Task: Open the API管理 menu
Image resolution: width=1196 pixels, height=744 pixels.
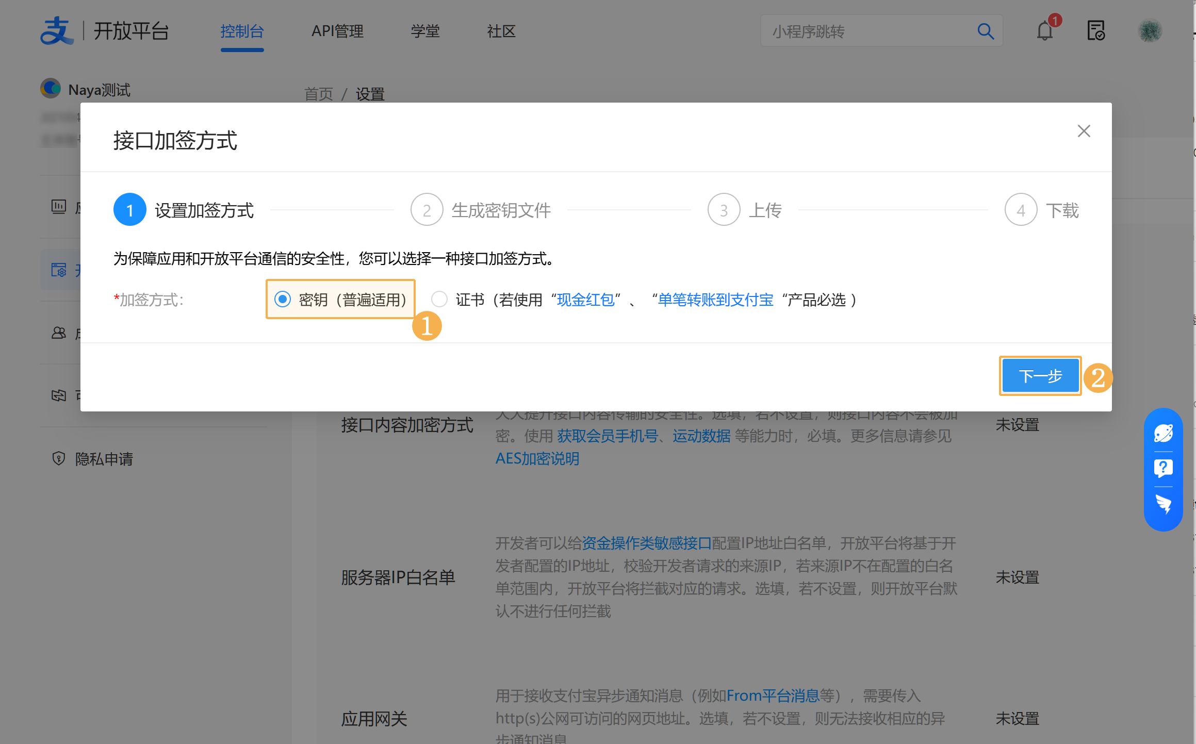Action: pos(337,31)
